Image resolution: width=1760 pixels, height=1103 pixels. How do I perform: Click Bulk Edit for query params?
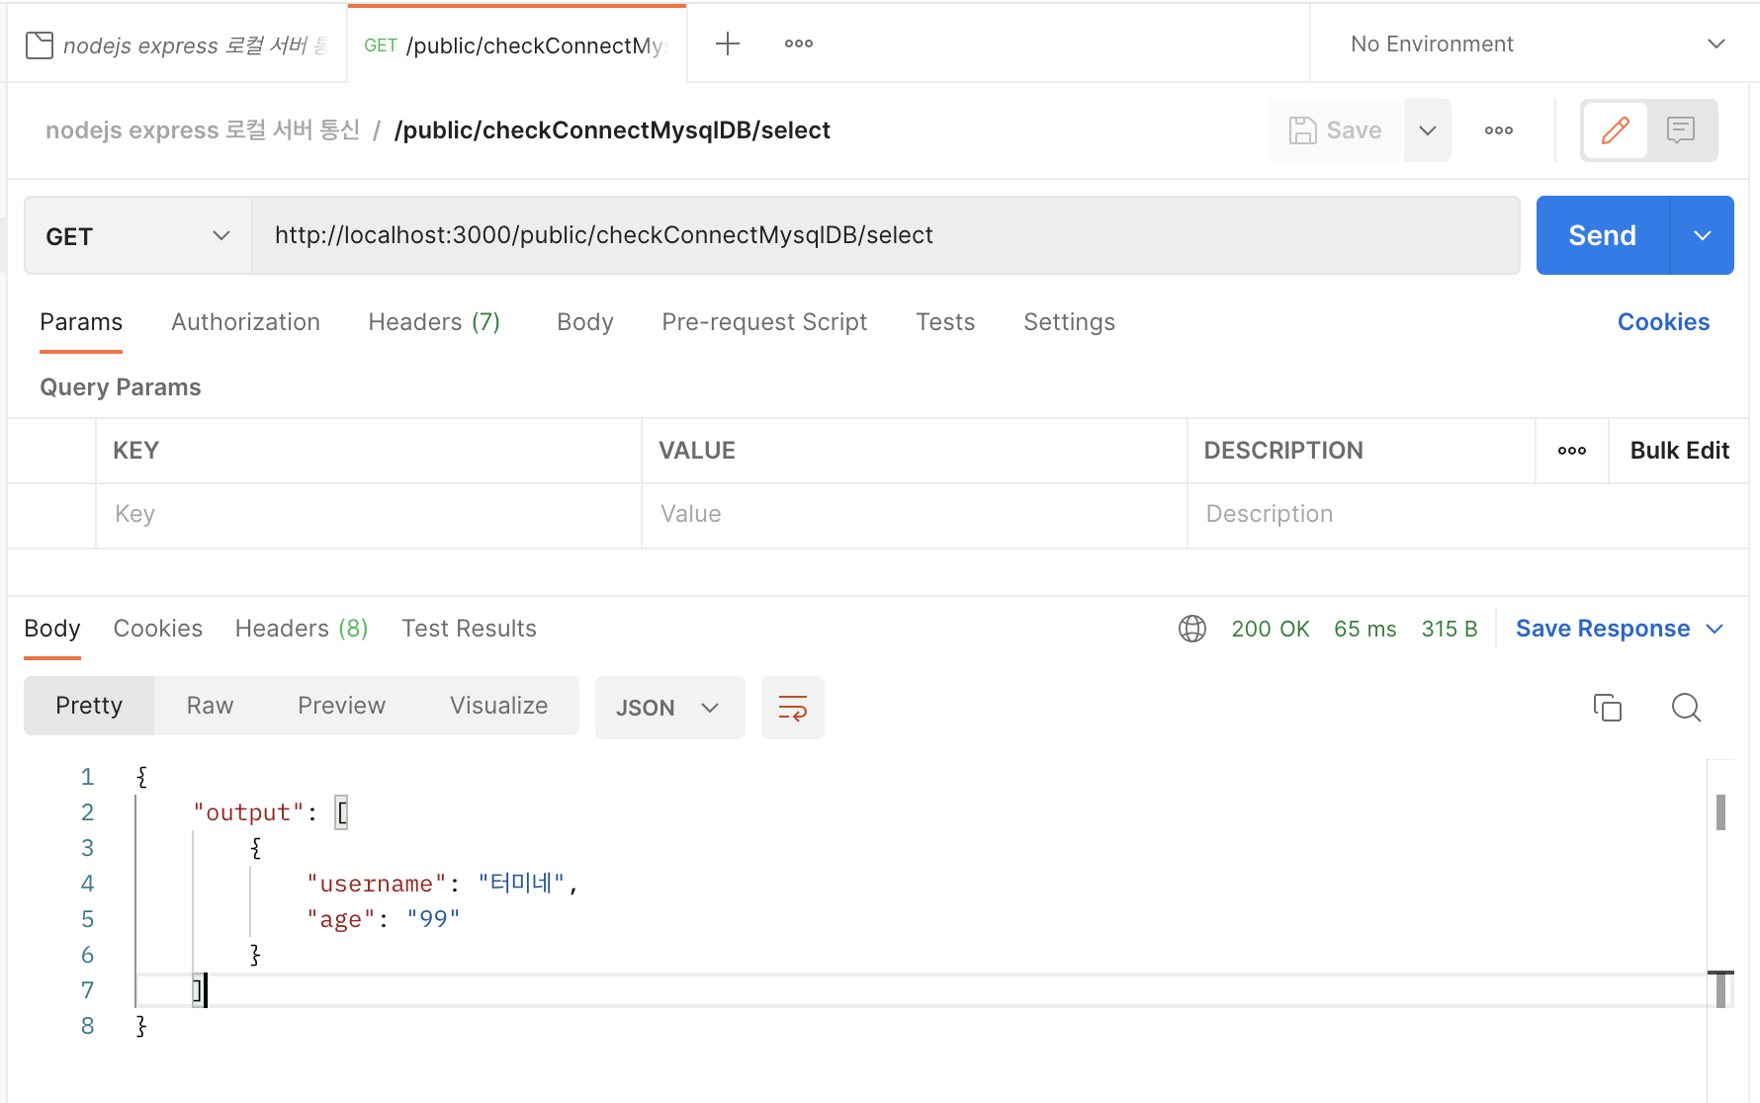click(x=1679, y=451)
